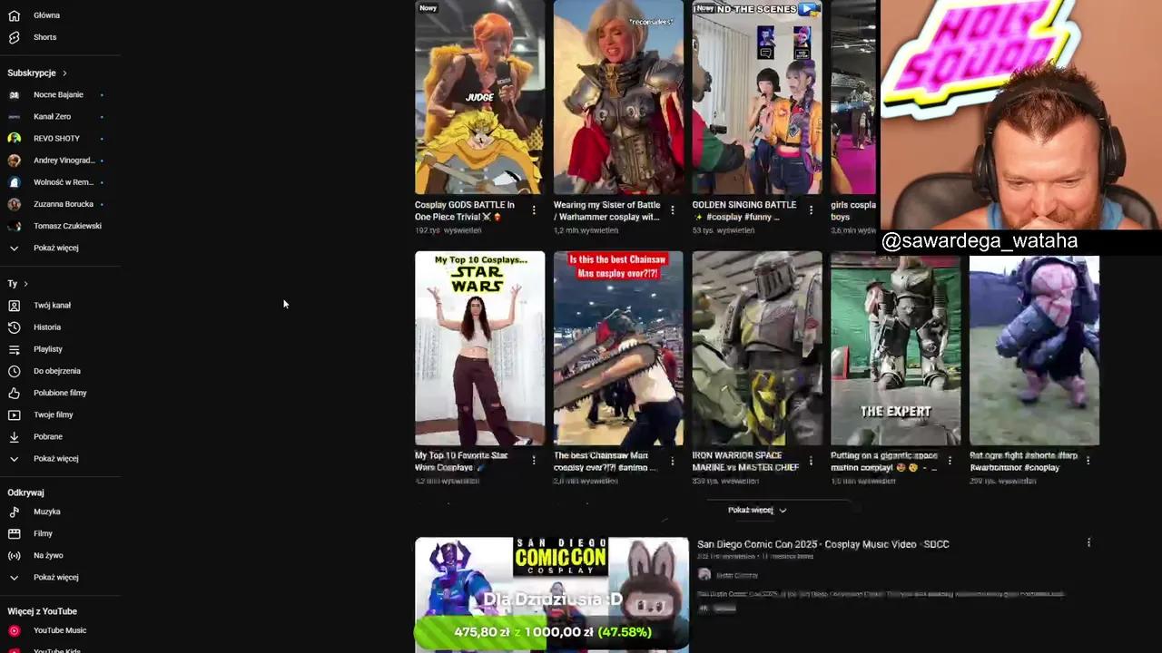Open options menu for best Chainsaw Man short
Viewport: 1162px width, 653px height.
[x=673, y=461]
